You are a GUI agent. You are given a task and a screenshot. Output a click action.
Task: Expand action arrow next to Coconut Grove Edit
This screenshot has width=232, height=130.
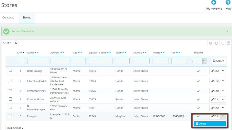(223, 99)
